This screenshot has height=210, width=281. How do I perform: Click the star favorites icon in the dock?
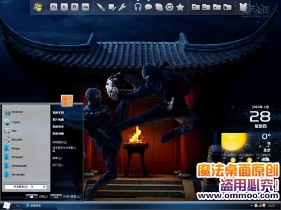click(180, 7)
